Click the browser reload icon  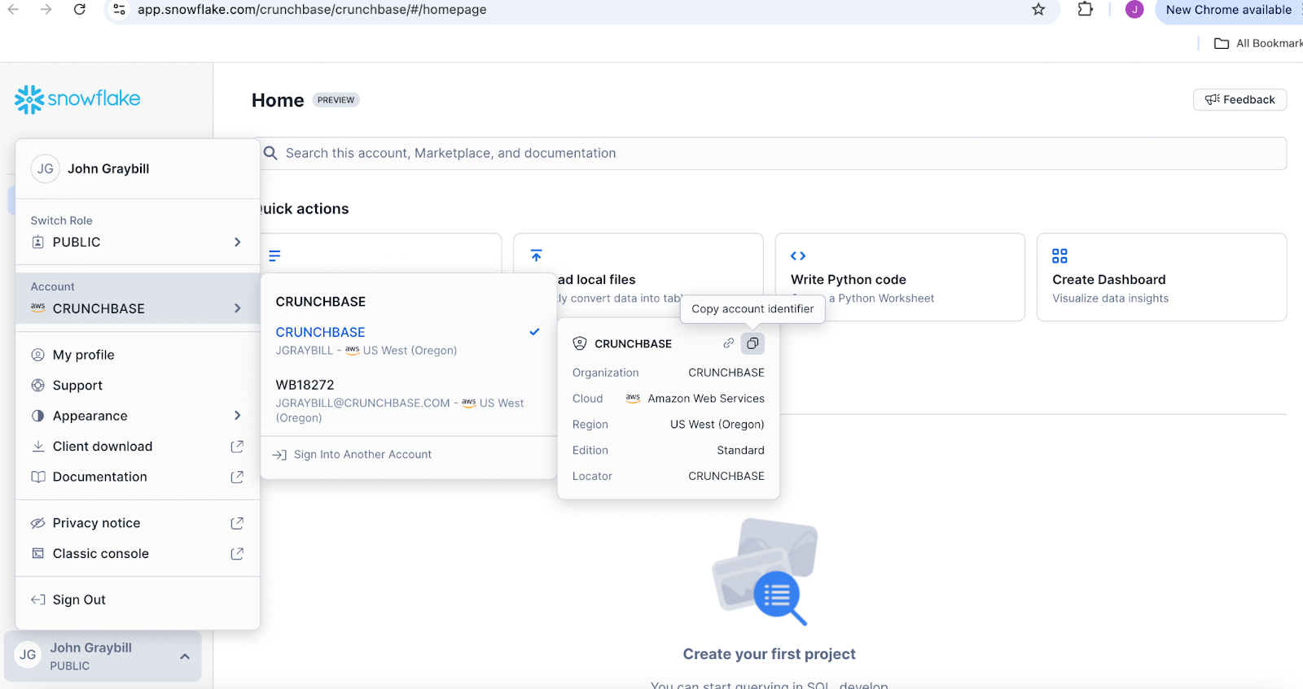pos(79,10)
